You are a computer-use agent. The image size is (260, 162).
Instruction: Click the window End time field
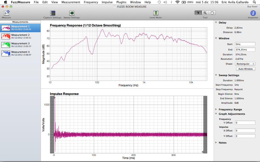[245, 50]
